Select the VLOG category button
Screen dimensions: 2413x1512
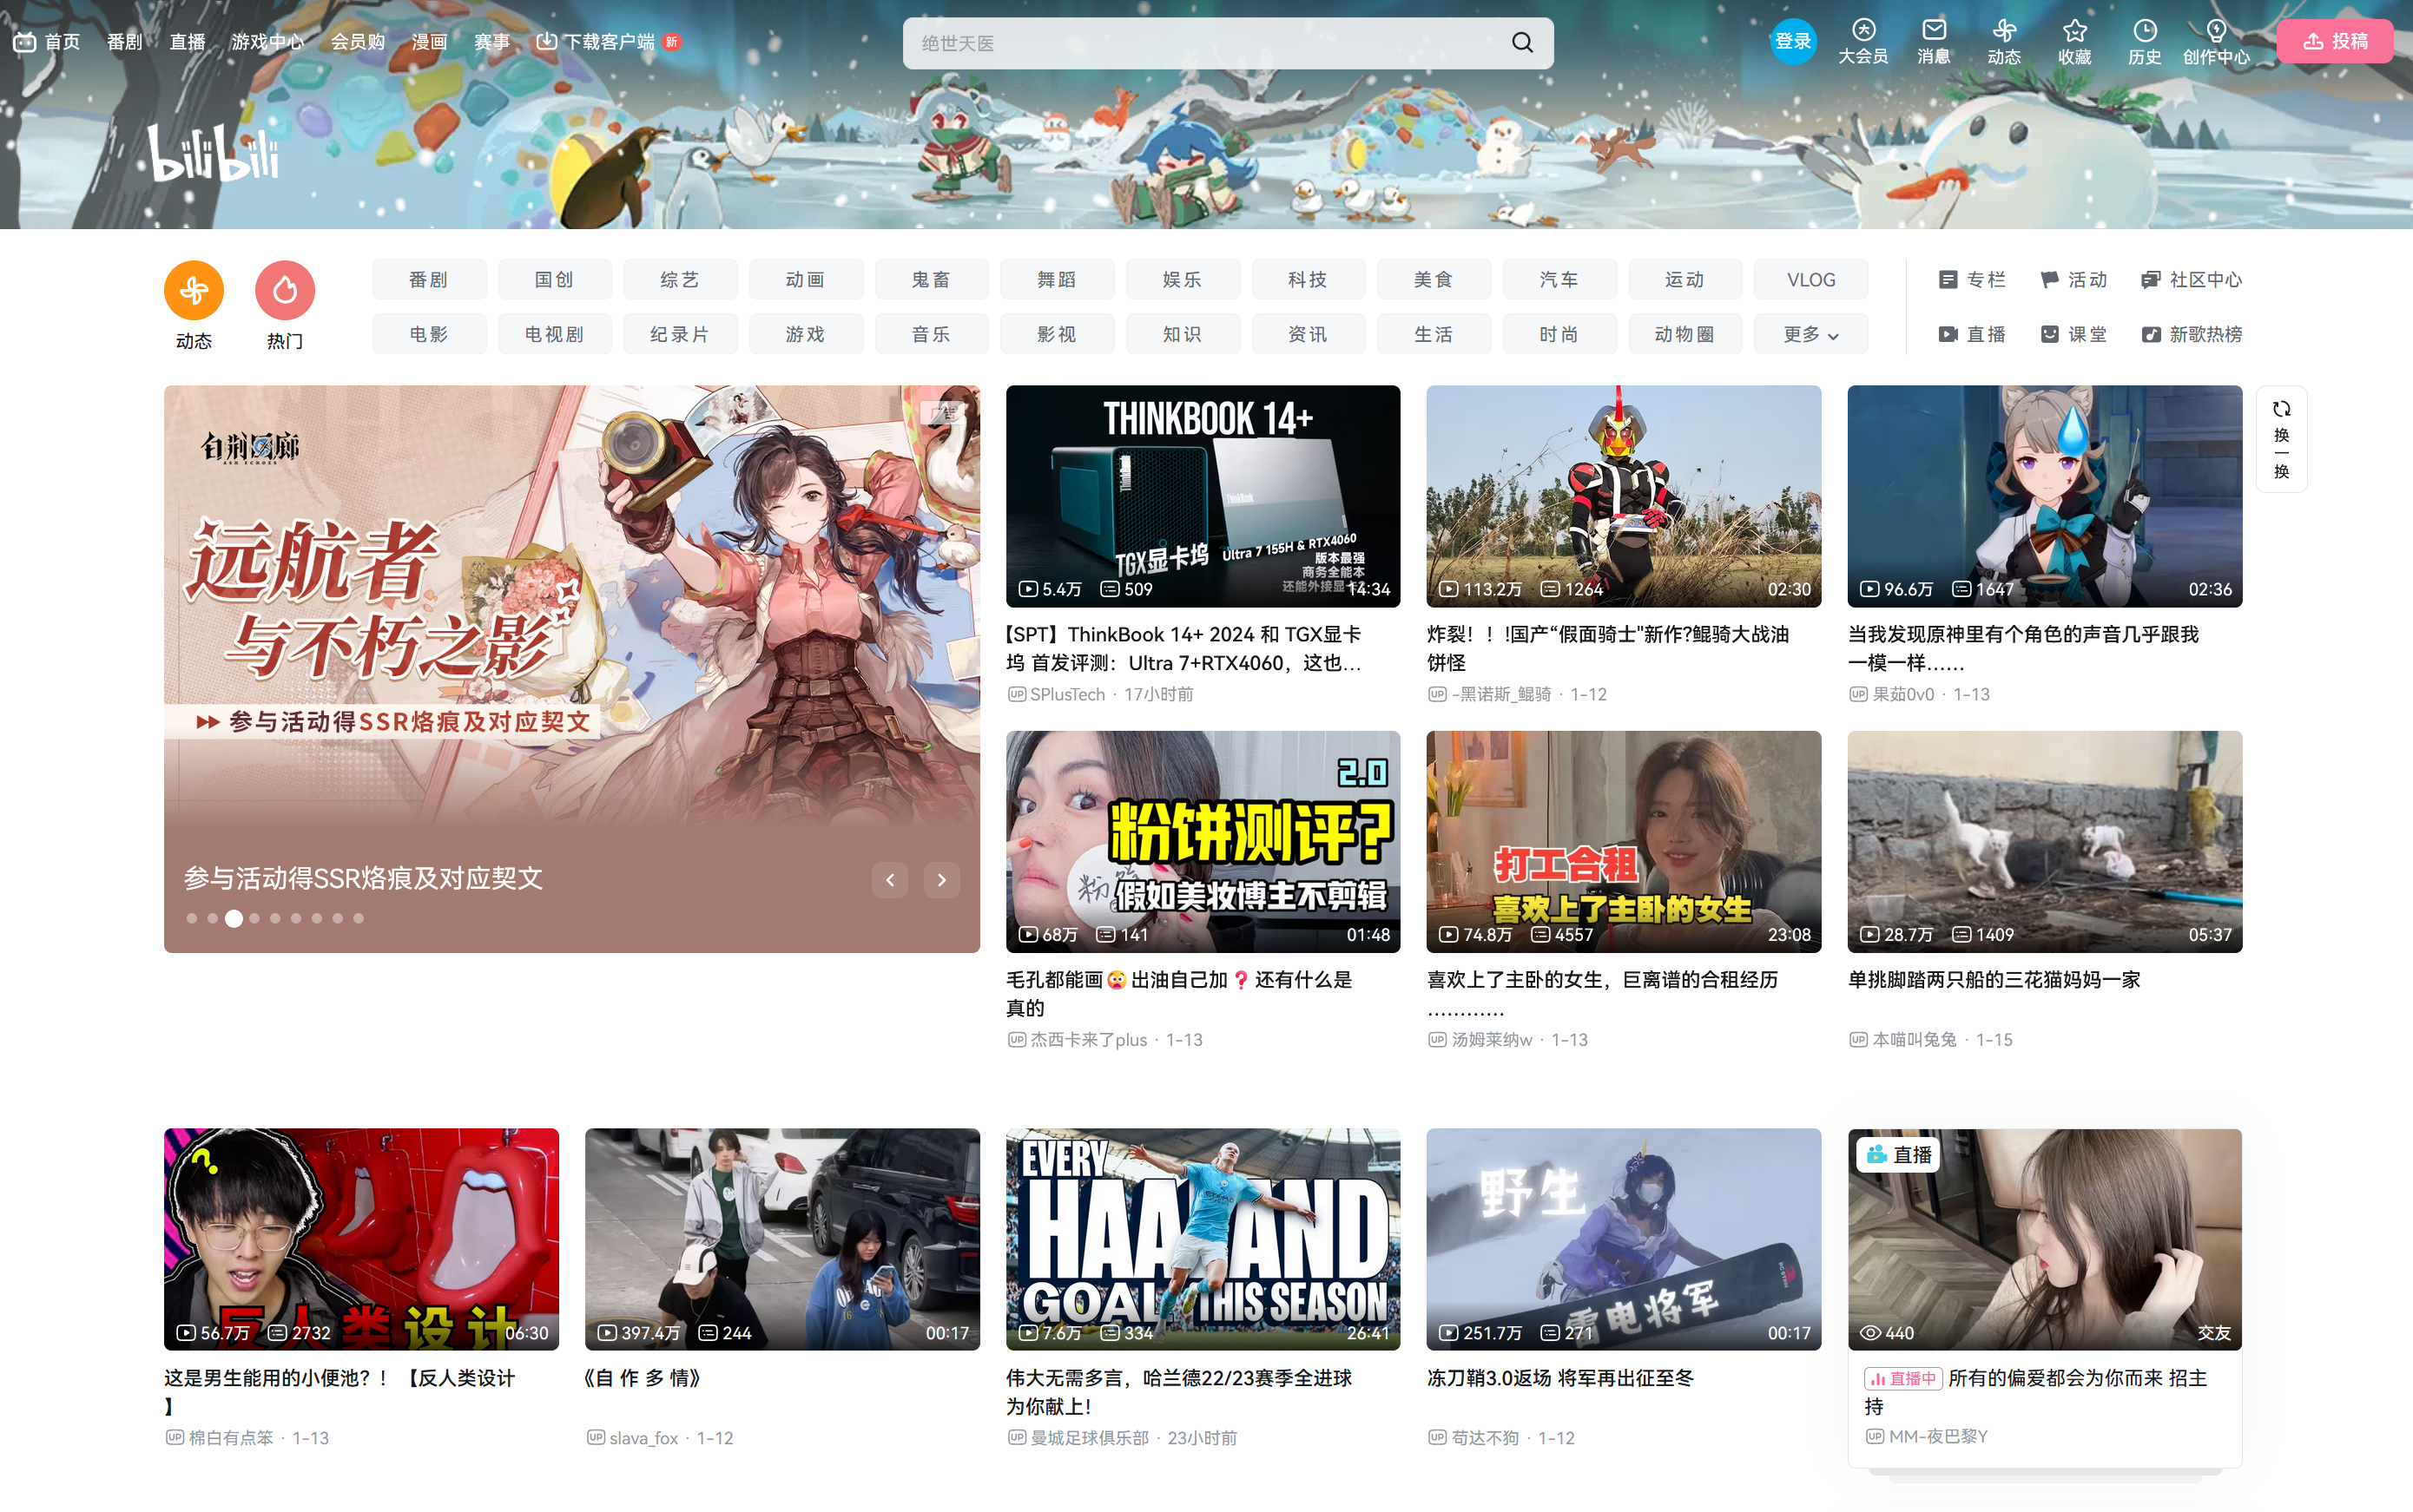pyautogui.click(x=1810, y=280)
